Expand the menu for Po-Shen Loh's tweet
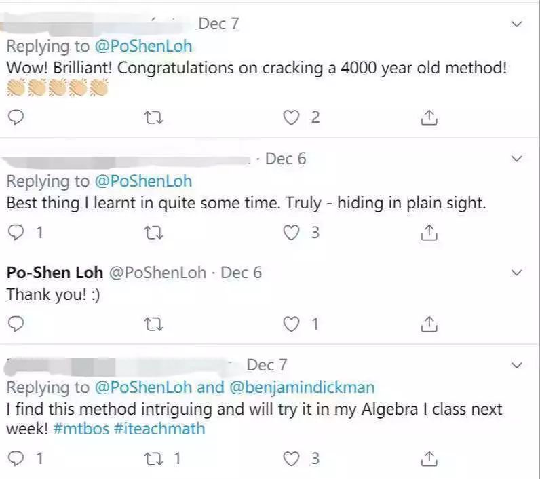This screenshot has width=540, height=479. coord(517,273)
